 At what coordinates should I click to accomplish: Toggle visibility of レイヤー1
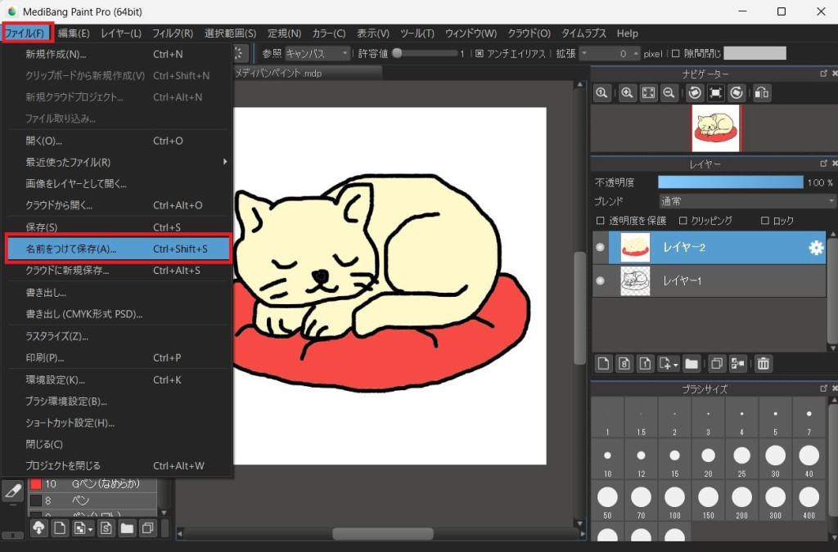pos(600,280)
